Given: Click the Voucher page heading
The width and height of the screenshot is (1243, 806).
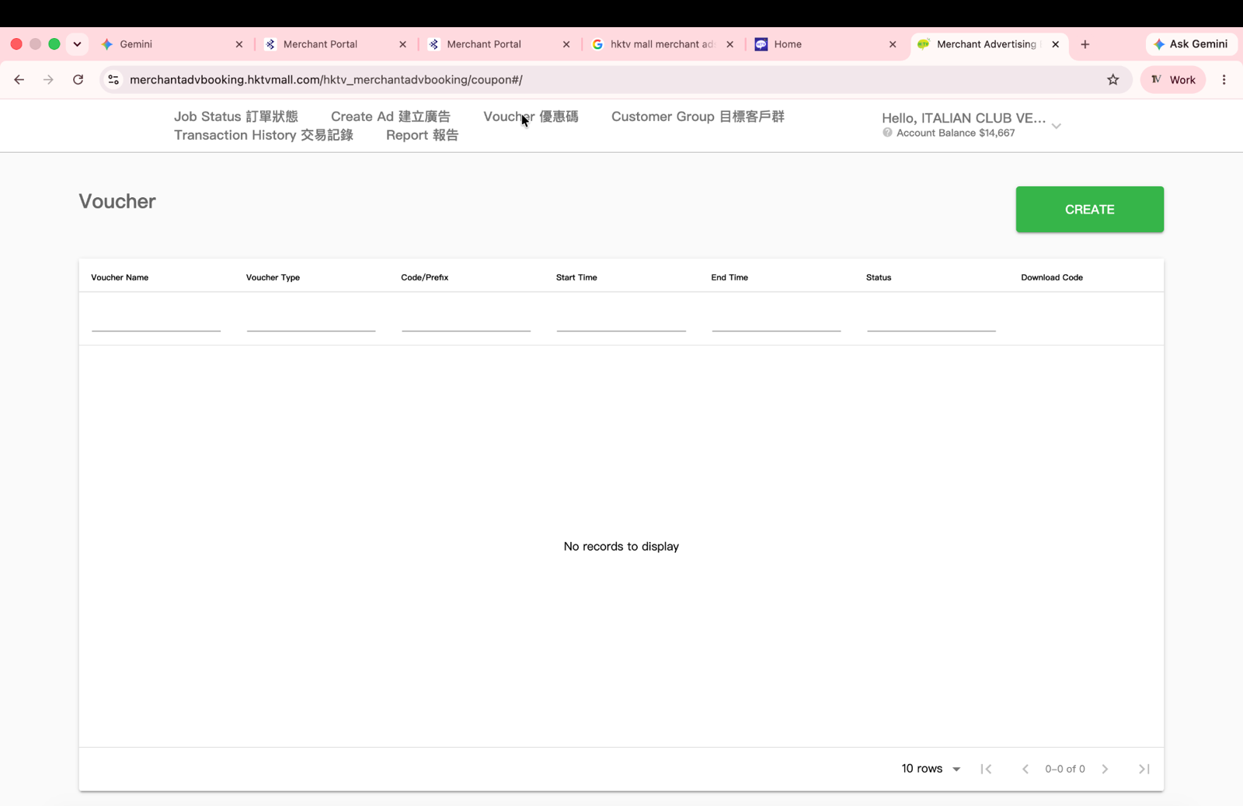Looking at the screenshot, I should click(117, 201).
